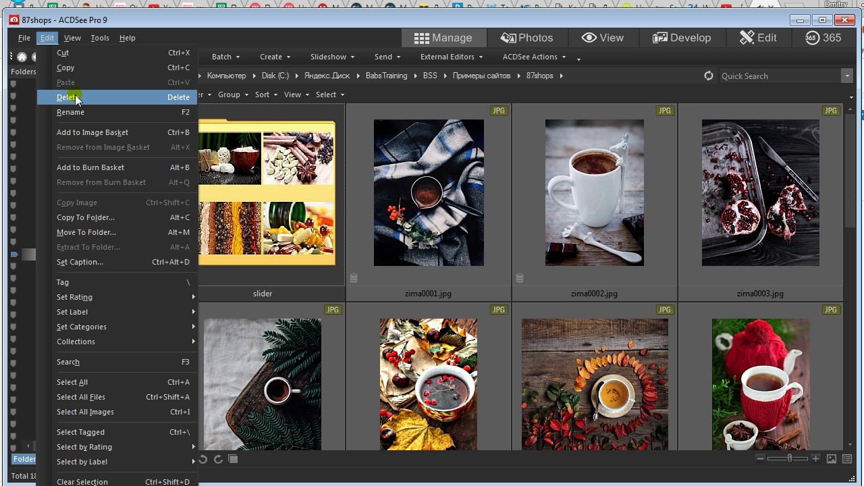864x486 pixels.
Task: Click the zoom out minus icon
Action: 761,459
